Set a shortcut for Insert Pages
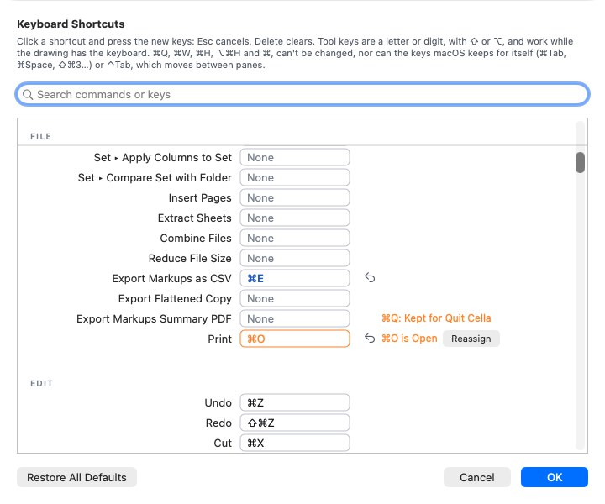This screenshot has width=605, height=504. [x=295, y=198]
